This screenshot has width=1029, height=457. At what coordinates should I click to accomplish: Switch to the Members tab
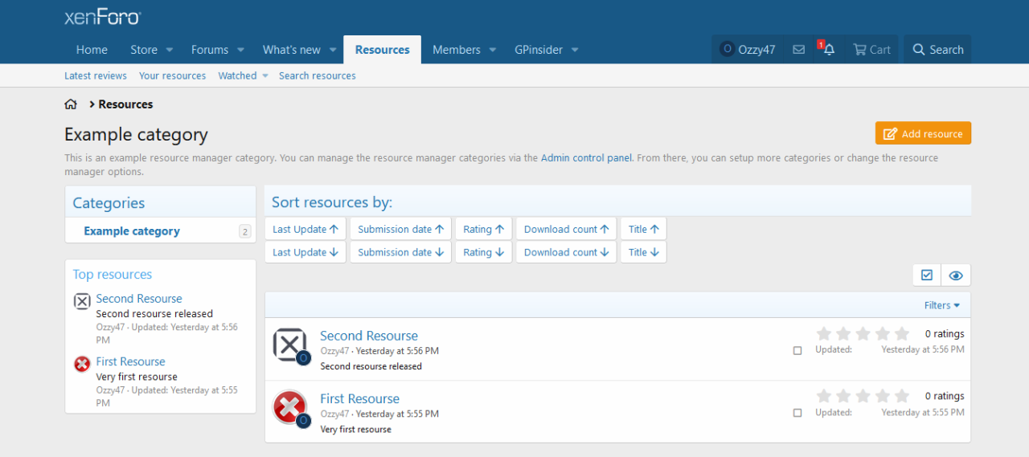tap(456, 50)
